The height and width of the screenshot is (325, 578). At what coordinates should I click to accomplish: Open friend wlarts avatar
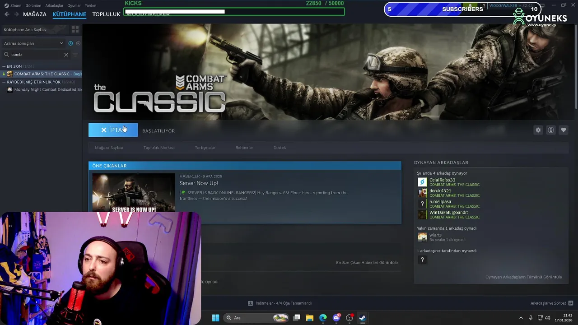click(422, 237)
